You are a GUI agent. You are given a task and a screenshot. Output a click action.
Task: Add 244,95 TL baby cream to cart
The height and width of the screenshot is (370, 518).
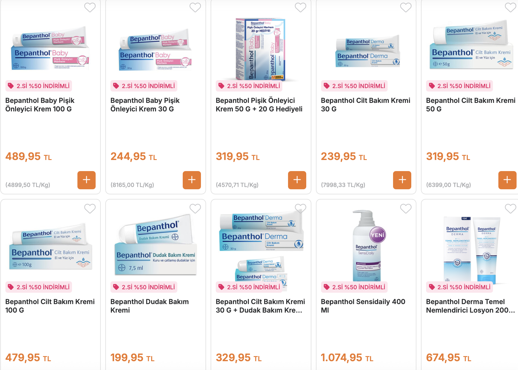pos(192,180)
